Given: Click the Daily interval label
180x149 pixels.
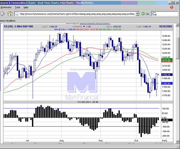Looking at the screenshot, I should pyautogui.click(x=164, y=140).
